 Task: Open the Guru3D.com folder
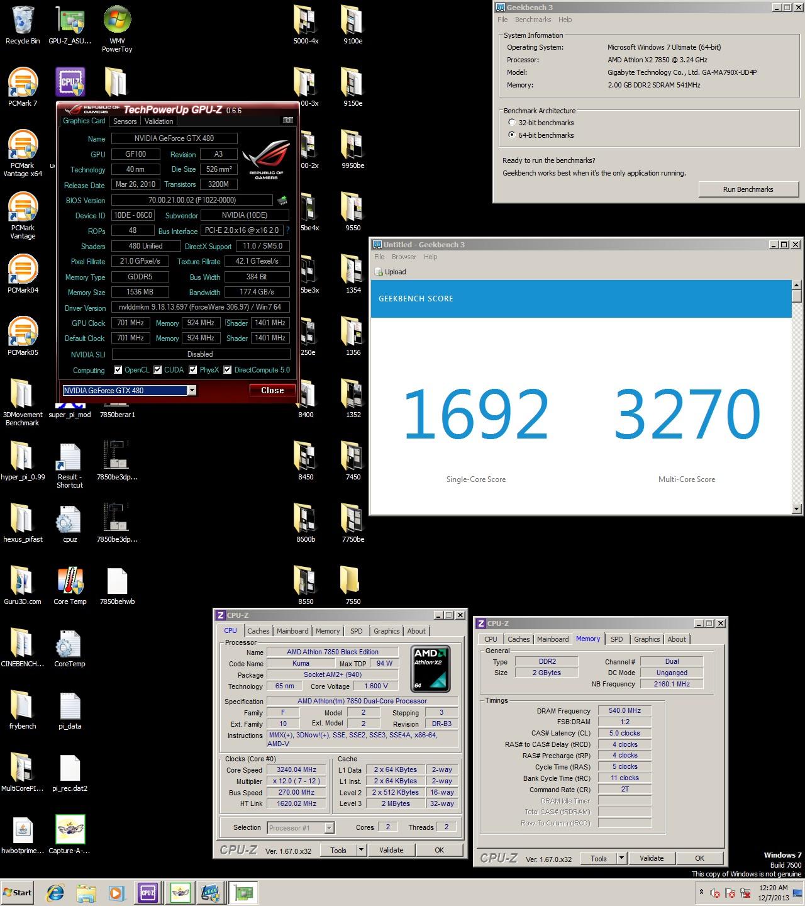tap(23, 585)
